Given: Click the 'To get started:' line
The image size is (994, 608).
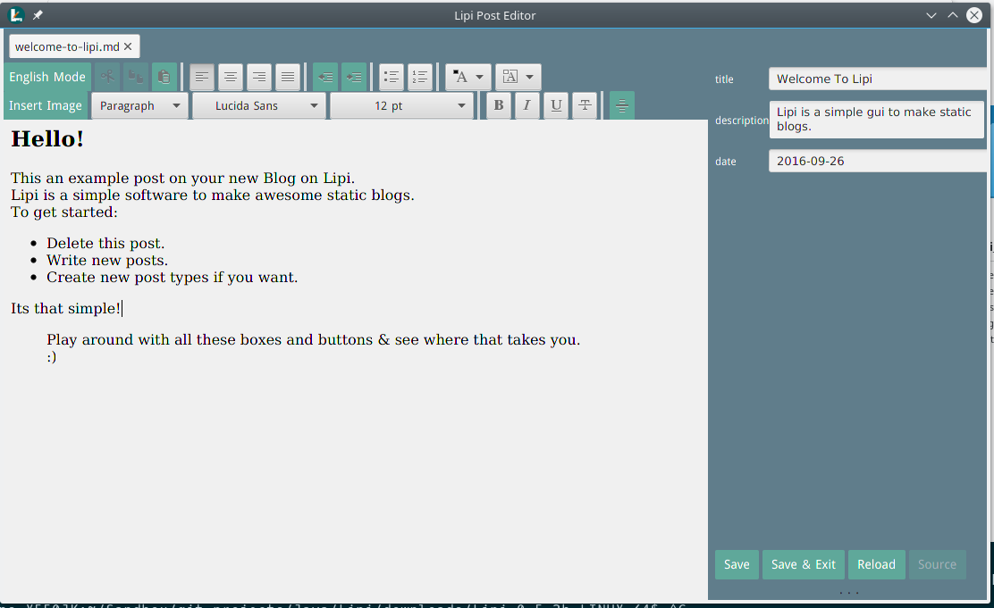Looking at the screenshot, I should point(64,212).
